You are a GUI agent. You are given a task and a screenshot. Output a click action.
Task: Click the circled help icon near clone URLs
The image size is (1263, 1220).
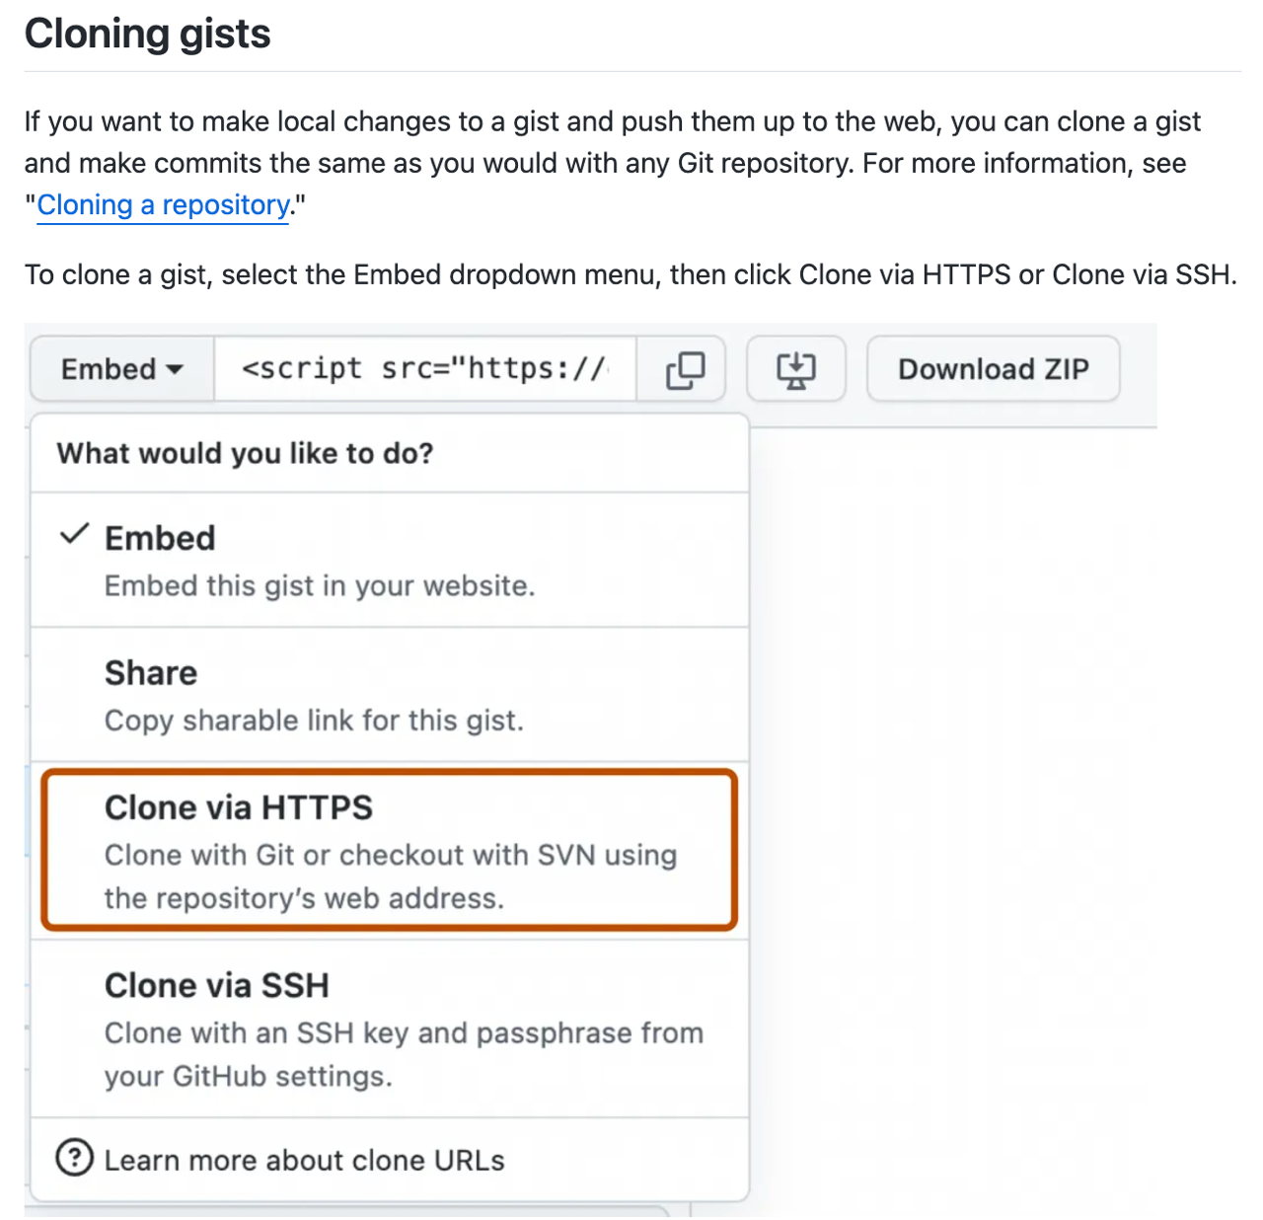click(76, 1159)
